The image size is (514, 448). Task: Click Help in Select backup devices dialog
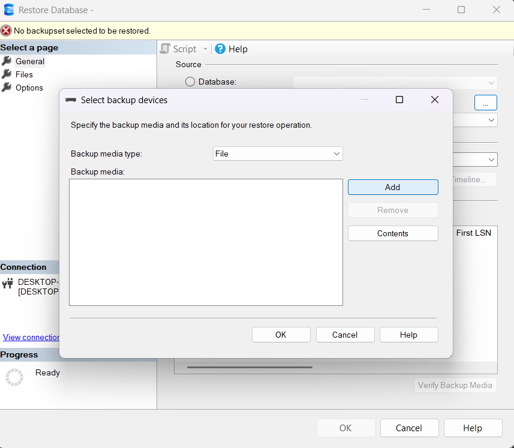(408, 335)
